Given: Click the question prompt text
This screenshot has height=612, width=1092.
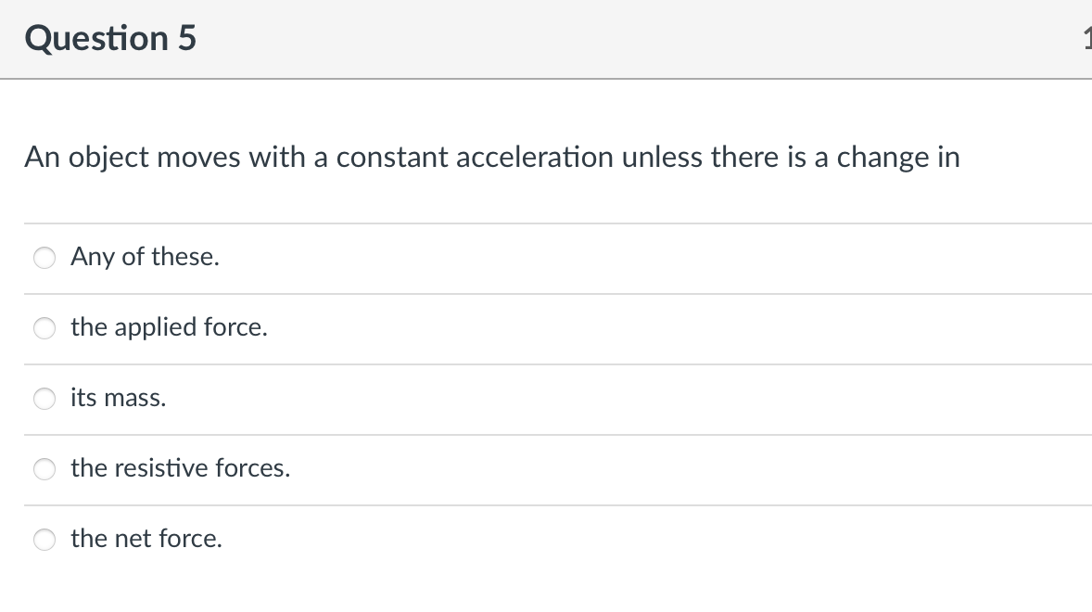Looking at the screenshot, I should 491,158.
